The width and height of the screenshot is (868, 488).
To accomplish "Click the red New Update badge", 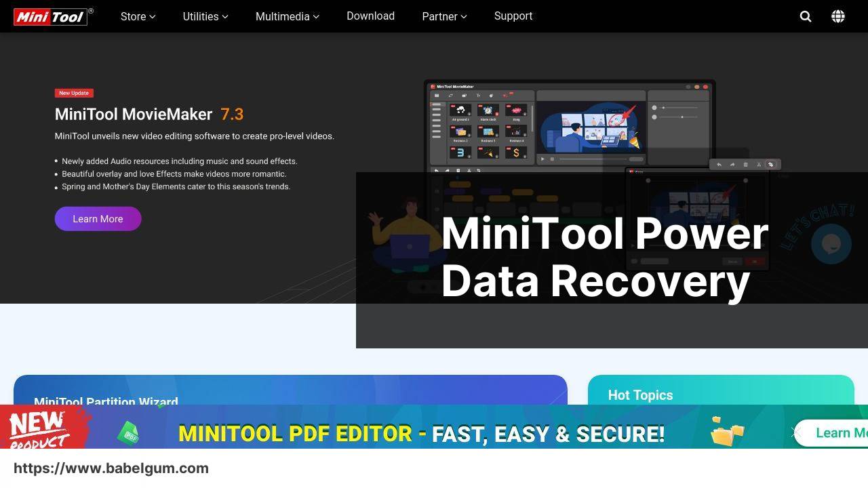I will (x=74, y=93).
